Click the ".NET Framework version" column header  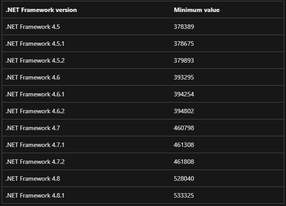click(41, 10)
